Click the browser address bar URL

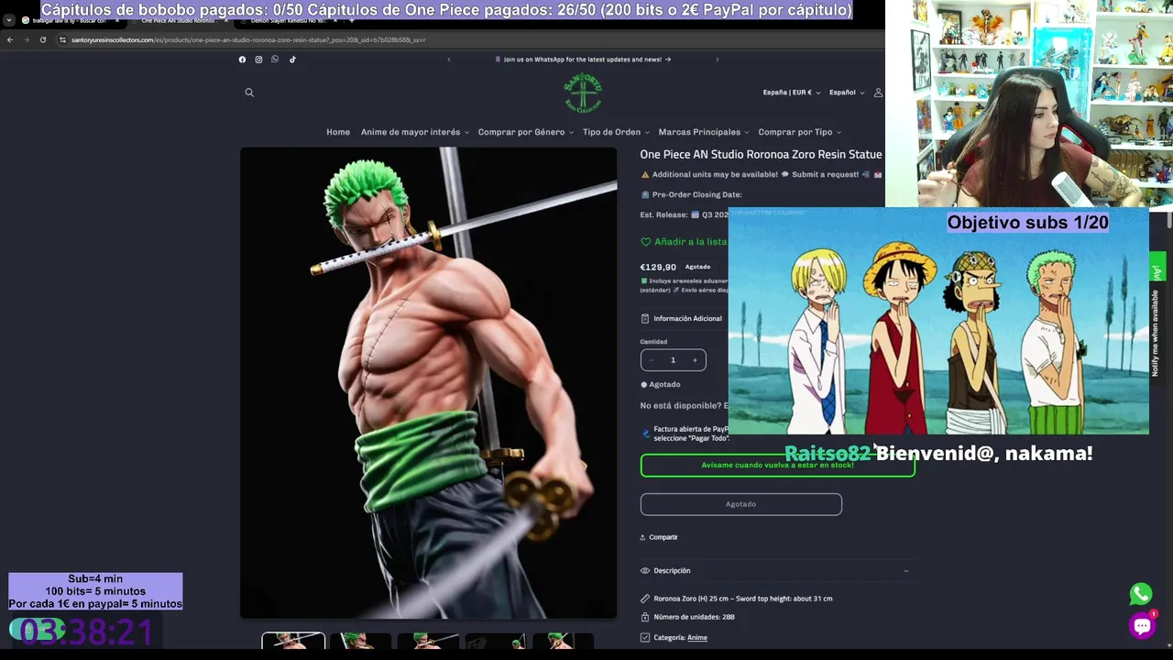coord(247,39)
